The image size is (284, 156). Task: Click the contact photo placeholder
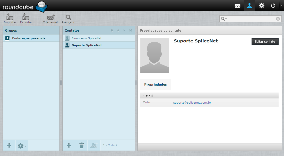[x=155, y=56]
